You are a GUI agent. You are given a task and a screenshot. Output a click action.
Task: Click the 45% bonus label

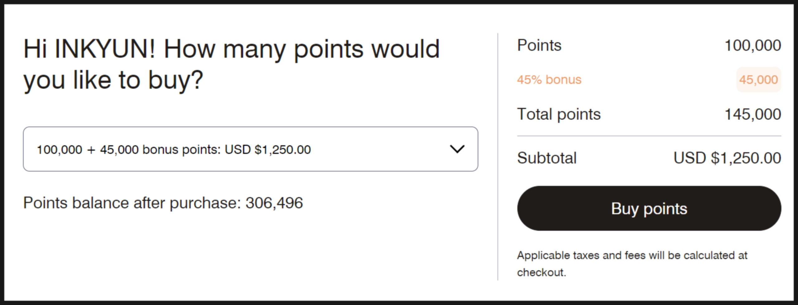549,80
